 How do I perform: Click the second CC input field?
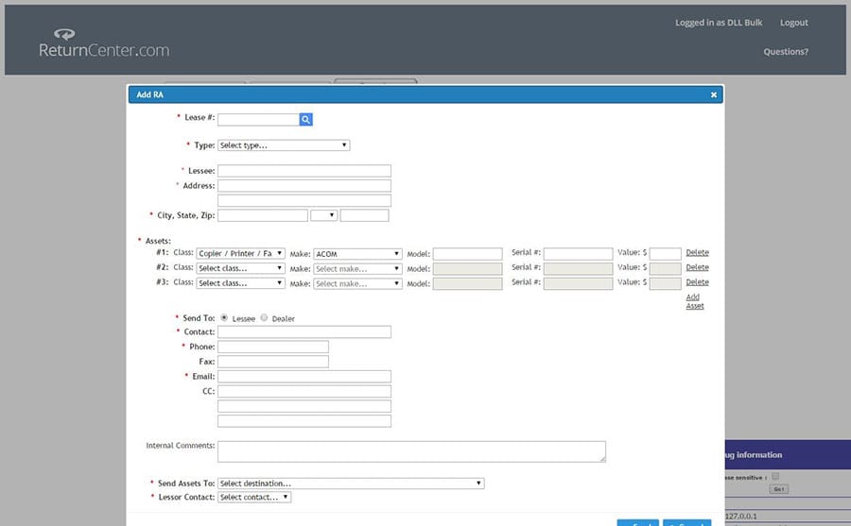click(304, 406)
